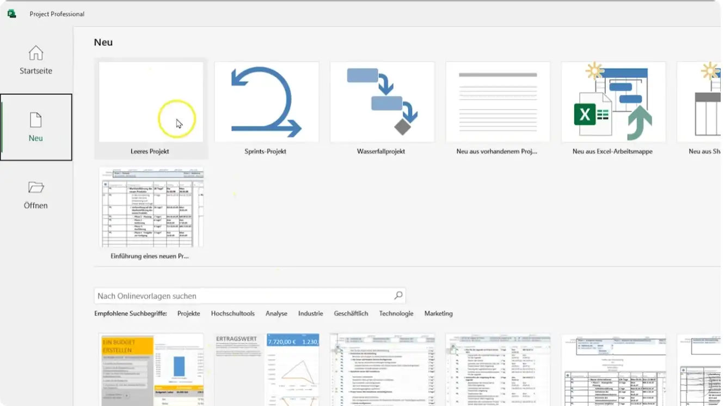Create a Leeres Projekt blank template

(151, 102)
